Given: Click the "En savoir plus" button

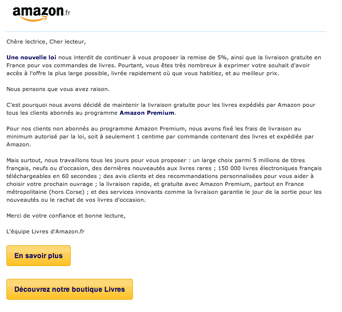Looking at the screenshot, I should 39,256.
